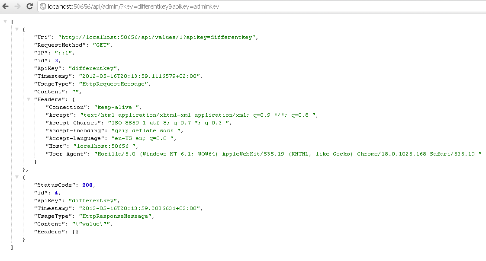
Task: Click the Accept header value text/html
Action: [198, 115]
